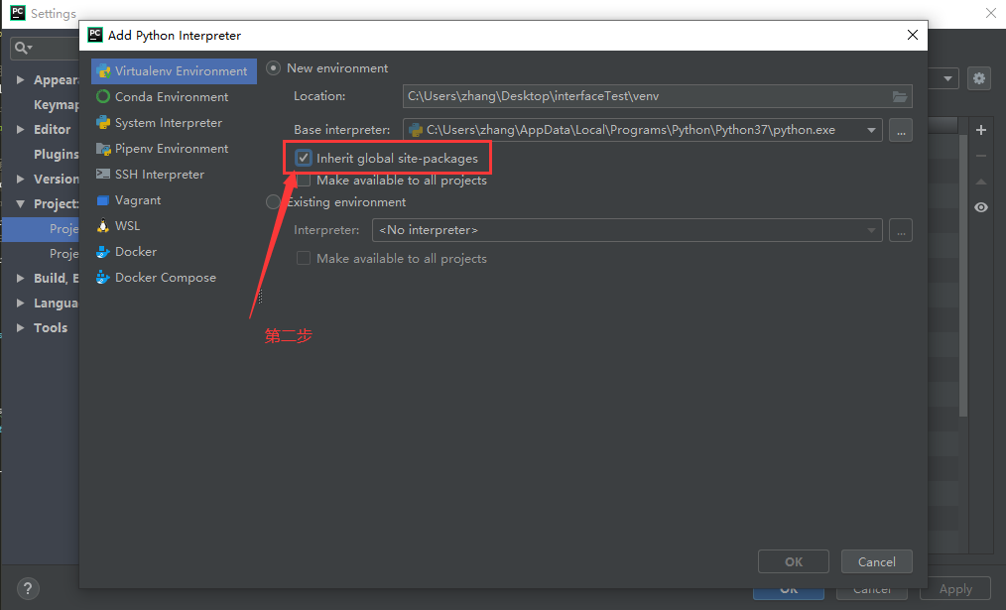Select the Existing environment radio button

click(x=273, y=202)
